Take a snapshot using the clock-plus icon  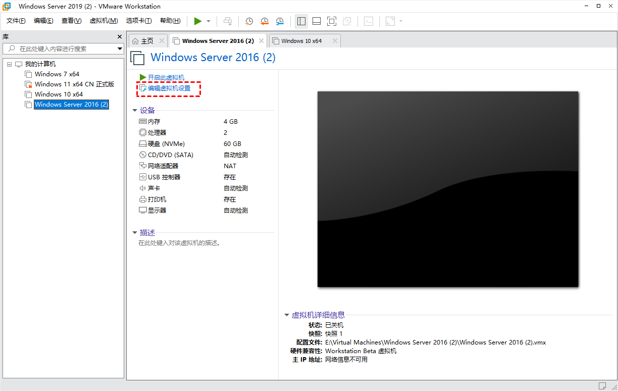click(249, 21)
